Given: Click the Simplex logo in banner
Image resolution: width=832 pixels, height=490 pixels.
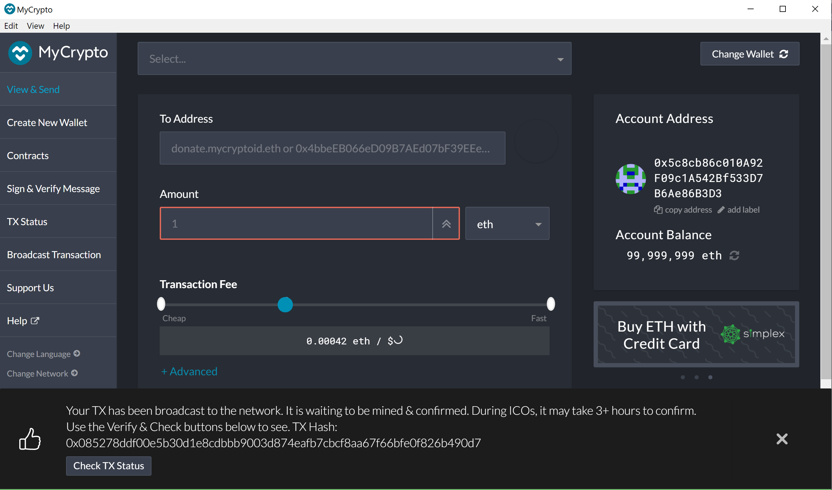Looking at the screenshot, I should pos(752,334).
